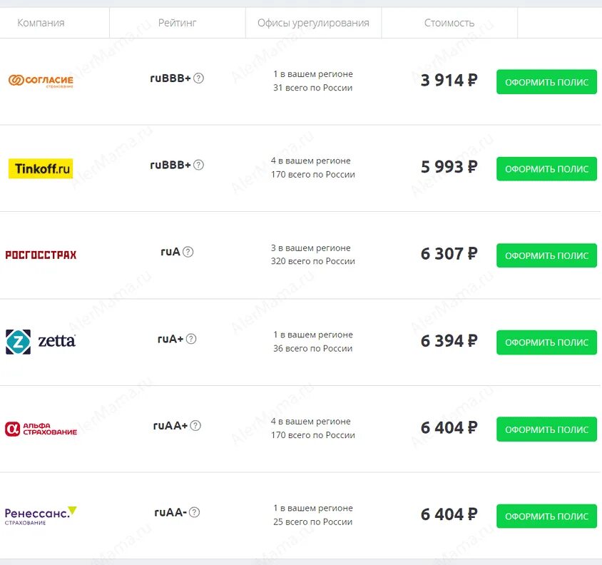Click the Zetta insurance logo
The height and width of the screenshot is (565, 602).
[x=41, y=342]
